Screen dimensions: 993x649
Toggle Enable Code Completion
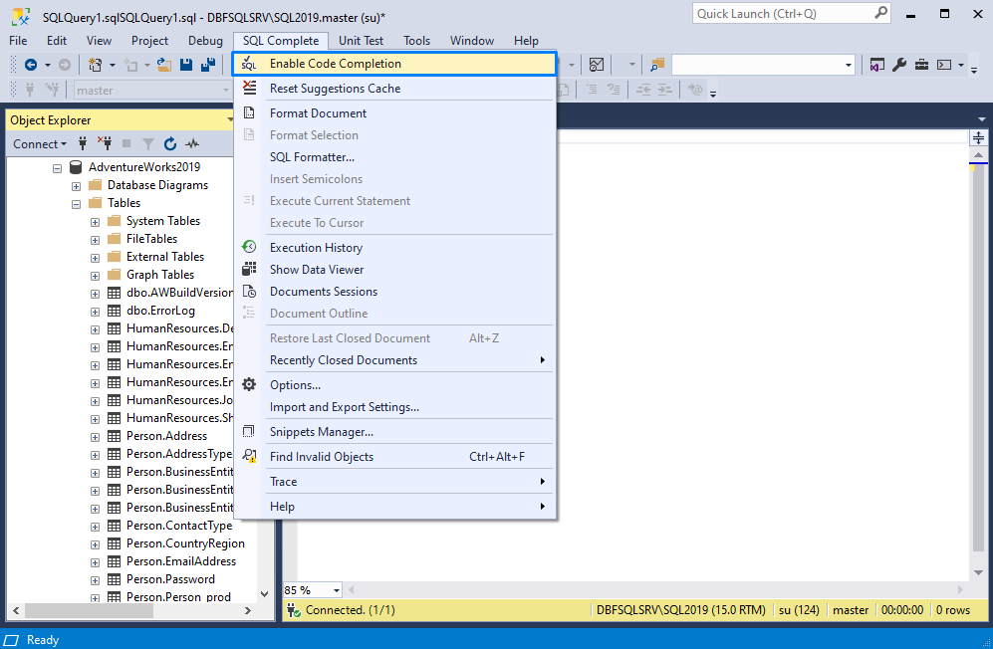tap(394, 64)
